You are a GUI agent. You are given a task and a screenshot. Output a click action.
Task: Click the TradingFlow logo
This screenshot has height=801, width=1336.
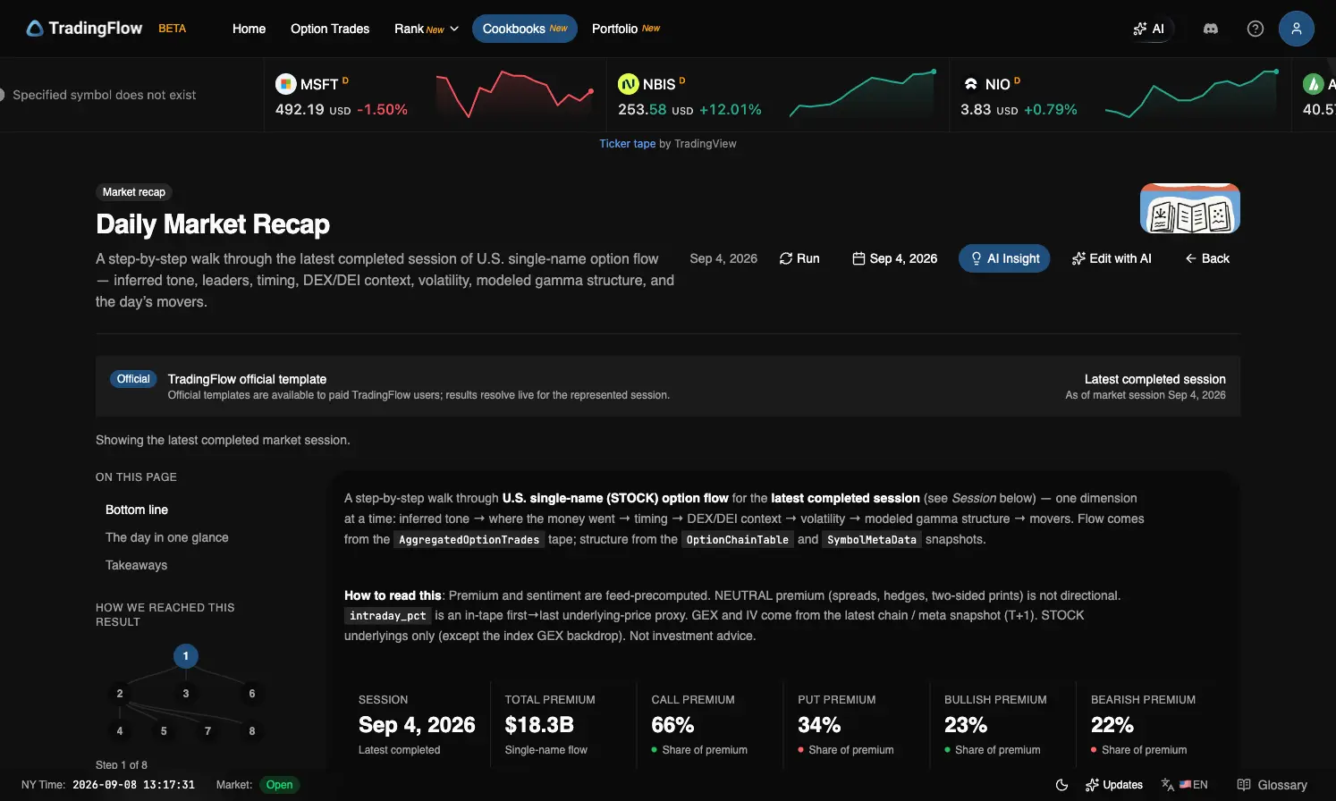84,29
